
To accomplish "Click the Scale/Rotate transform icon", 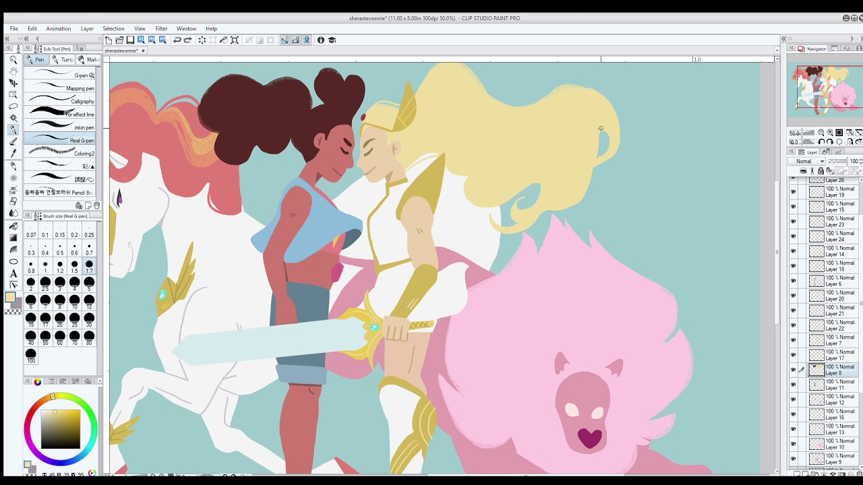I will (235, 40).
